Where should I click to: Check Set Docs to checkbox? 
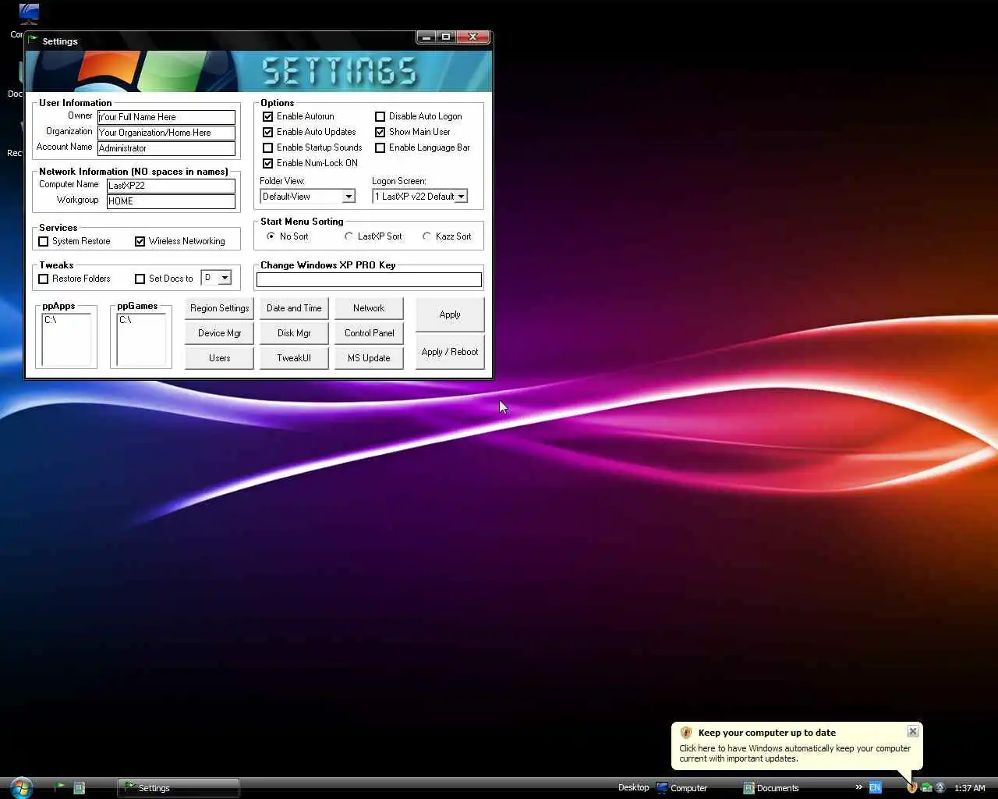[x=140, y=279]
